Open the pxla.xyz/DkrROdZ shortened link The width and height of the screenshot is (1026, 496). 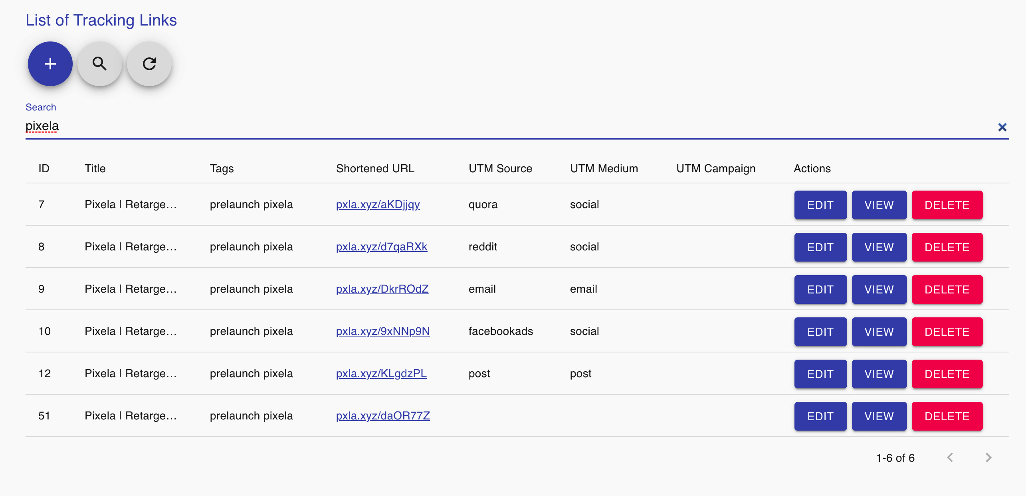(382, 289)
